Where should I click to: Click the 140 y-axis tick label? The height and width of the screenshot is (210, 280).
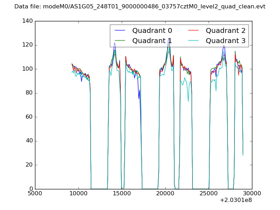27,21
